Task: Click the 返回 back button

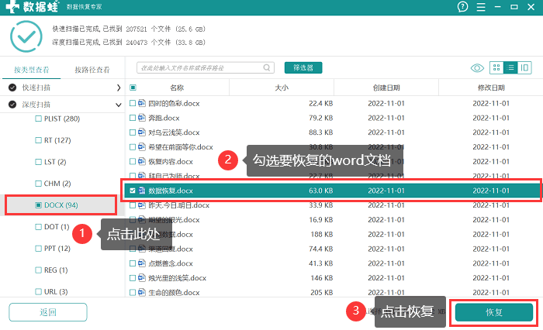Action: pyautogui.click(x=48, y=312)
